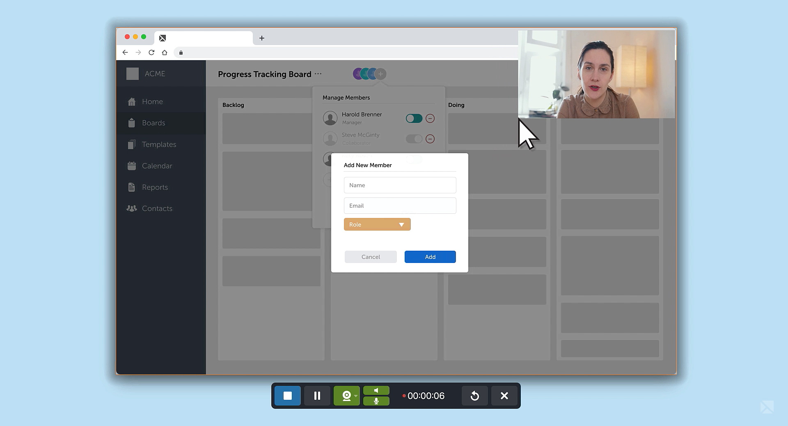Pause the screen recording
This screenshot has height=426, width=788.
tap(317, 396)
